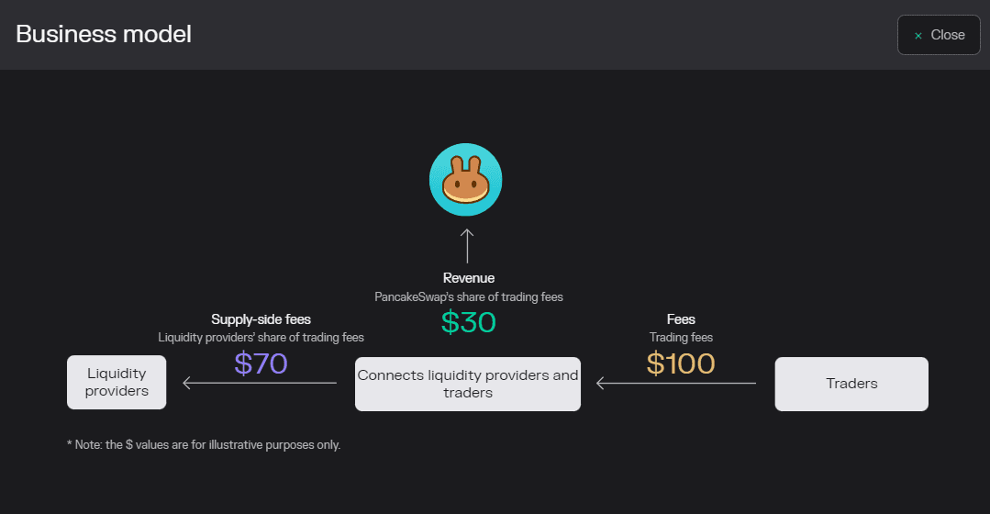Close the Business model dialog
This screenshot has width=990, height=514.
point(939,35)
